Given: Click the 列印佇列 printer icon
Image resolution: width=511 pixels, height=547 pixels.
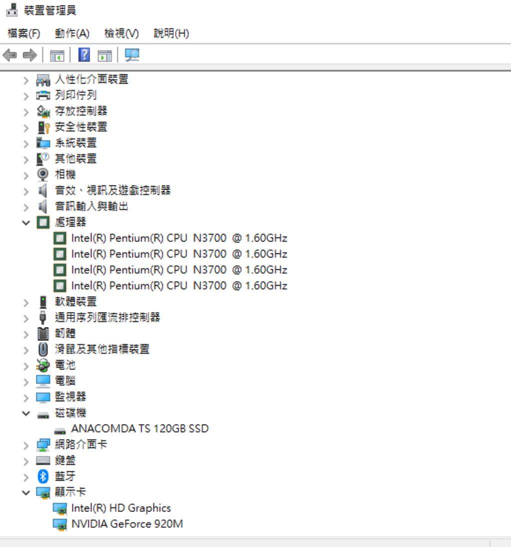Looking at the screenshot, I should (43, 95).
